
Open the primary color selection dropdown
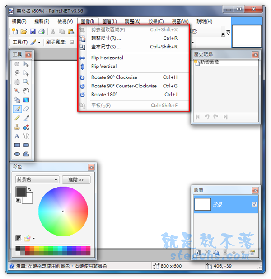pos(37,179)
